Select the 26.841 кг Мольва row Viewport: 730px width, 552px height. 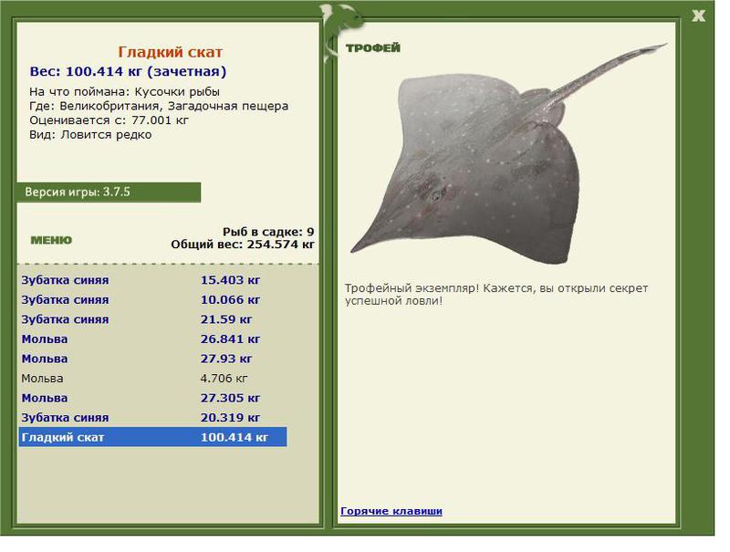coord(152,338)
